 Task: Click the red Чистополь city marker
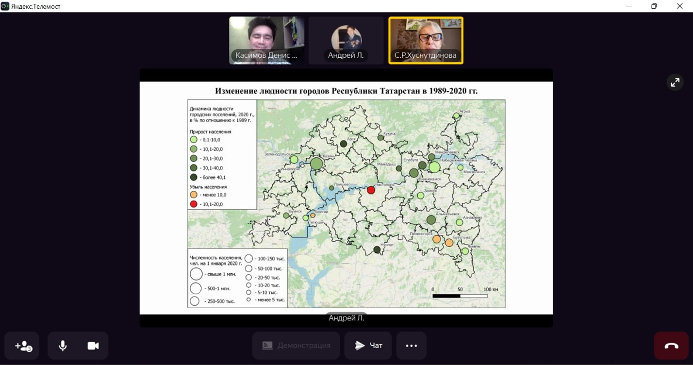[x=371, y=190]
